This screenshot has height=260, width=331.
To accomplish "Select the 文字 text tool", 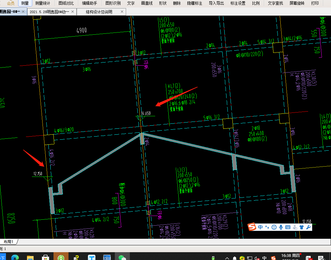I will pos(131,3).
